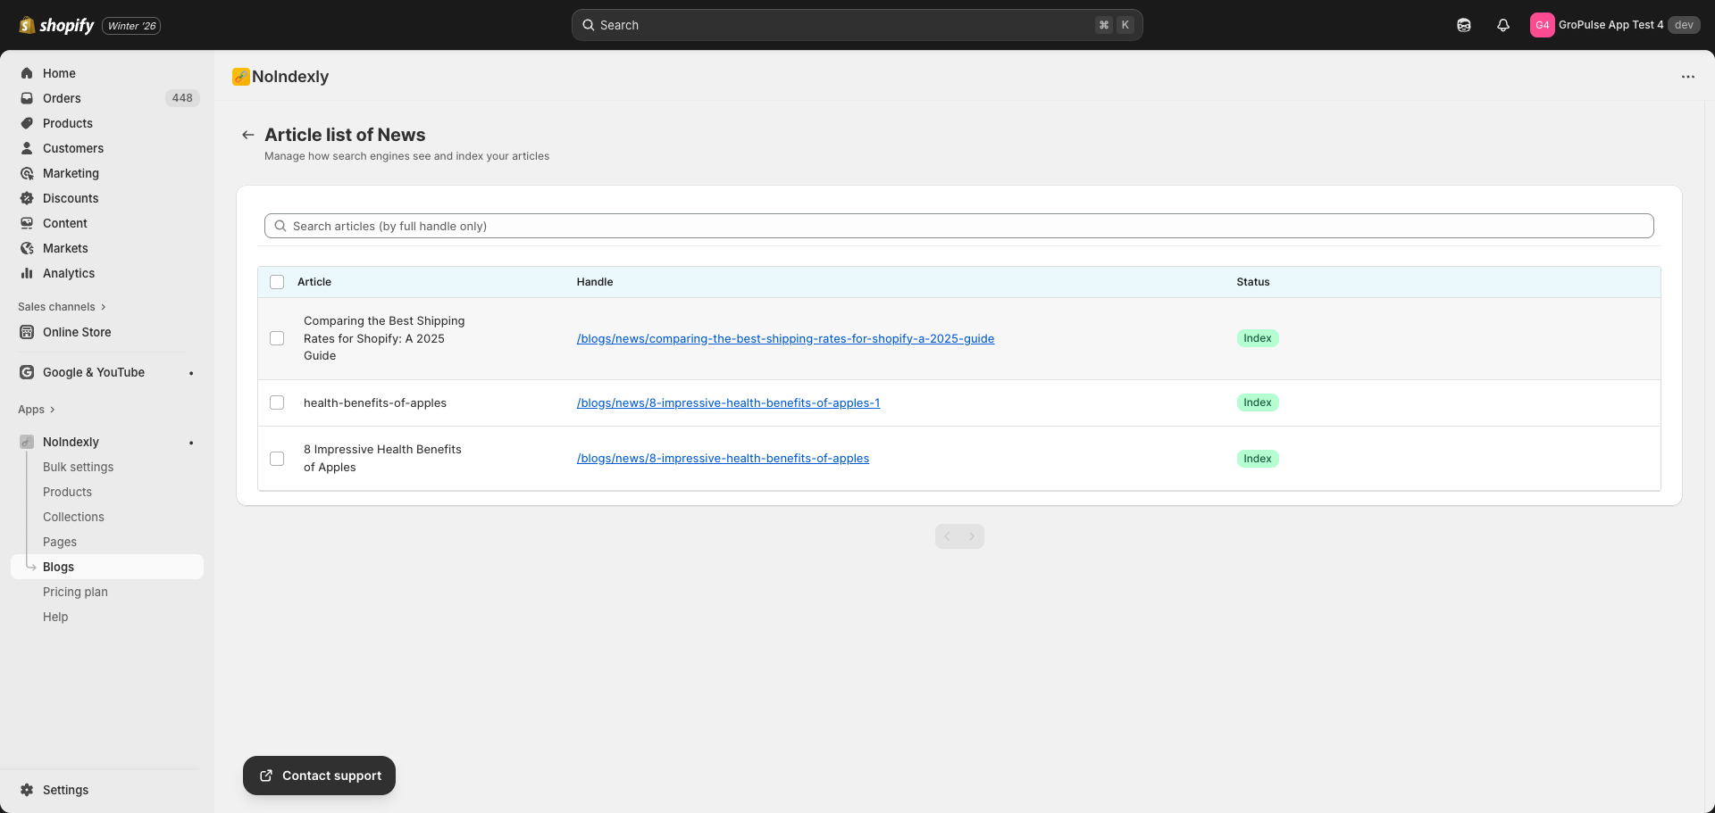Expand the Sales channels section
The width and height of the screenshot is (1715, 813).
(62, 307)
